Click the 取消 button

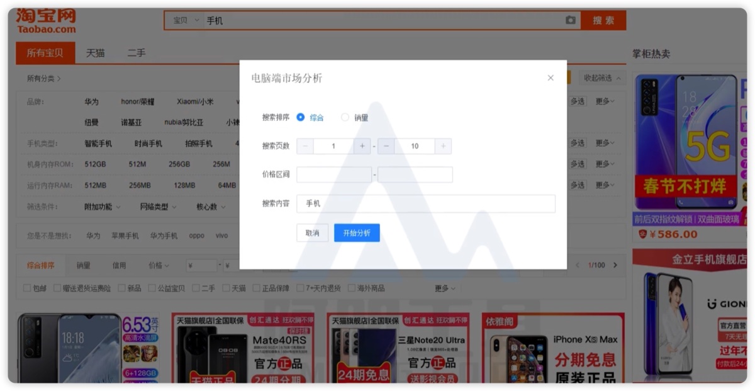pos(313,233)
